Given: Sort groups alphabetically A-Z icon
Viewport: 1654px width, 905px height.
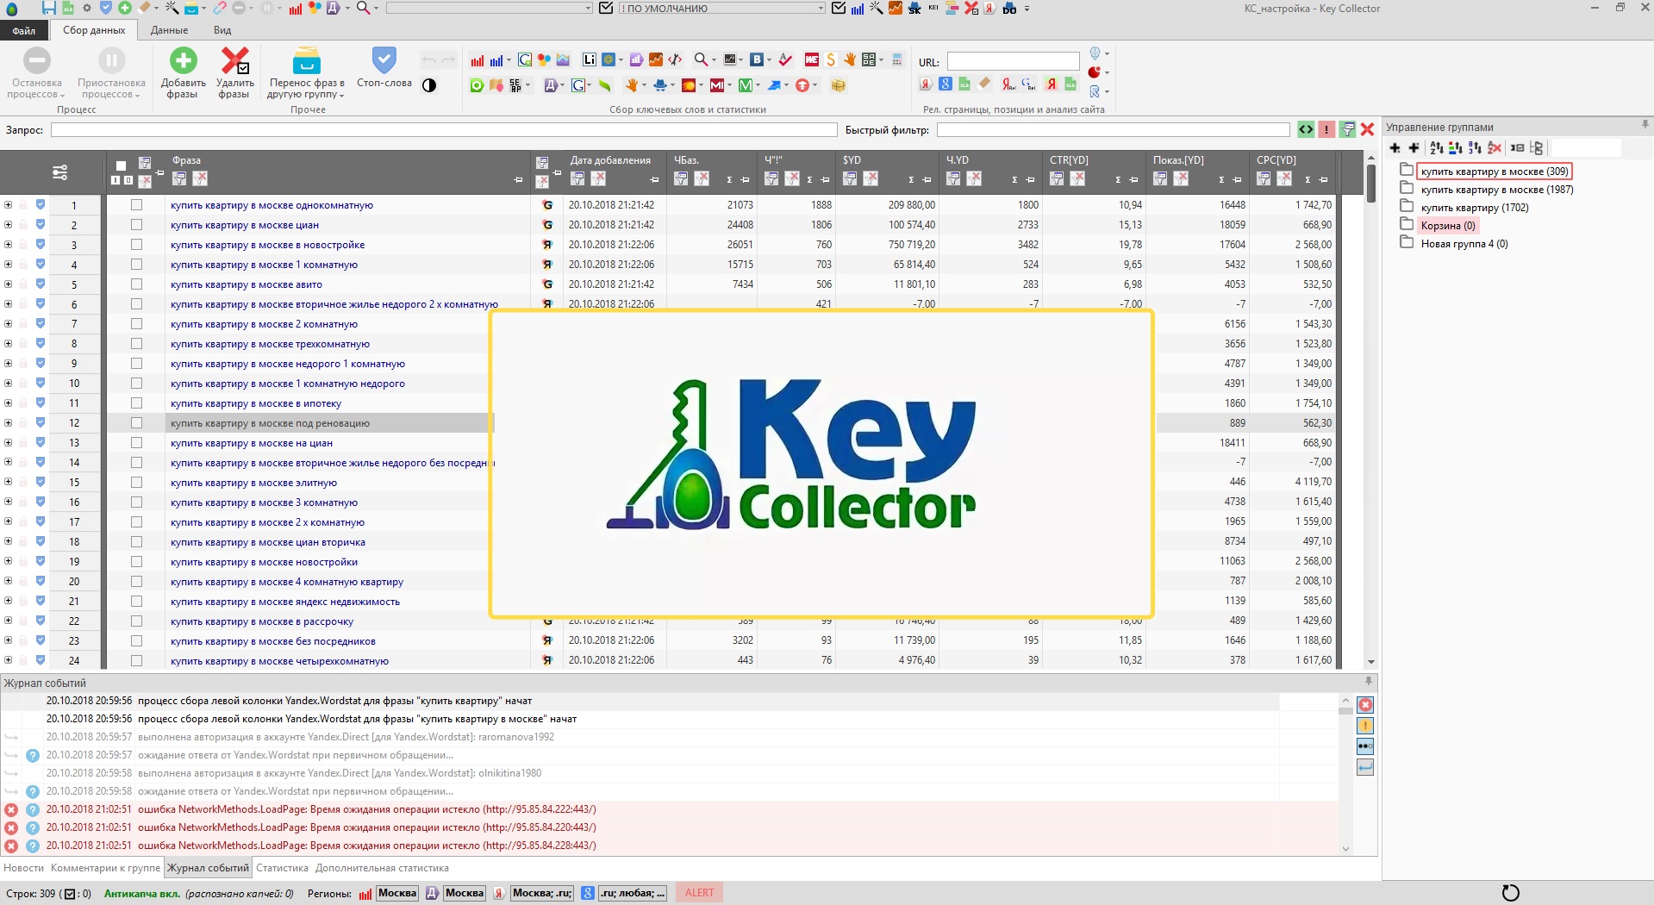Looking at the screenshot, I should point(1436,148).
